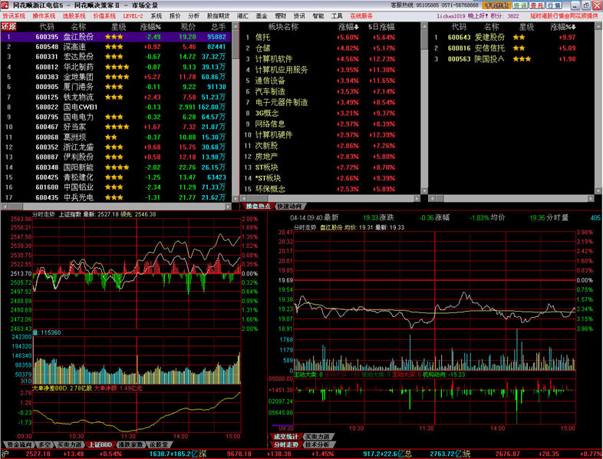Screen dimensions: 603x459
Task: Open the 股指期货 menu item
Action: pyautogui.click(x=217, y=15)
